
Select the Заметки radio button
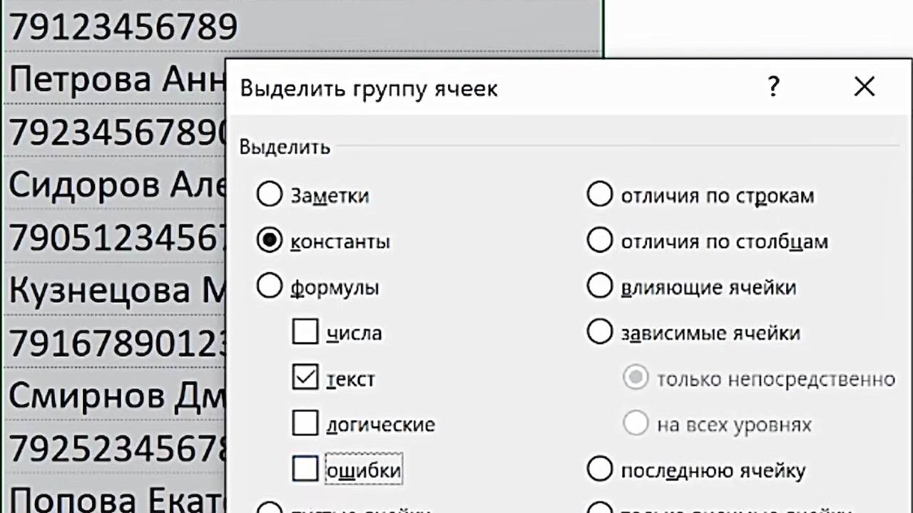pos(270,195)
